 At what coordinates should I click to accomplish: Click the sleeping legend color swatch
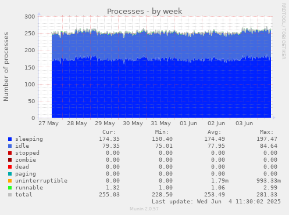coord(10,139)
